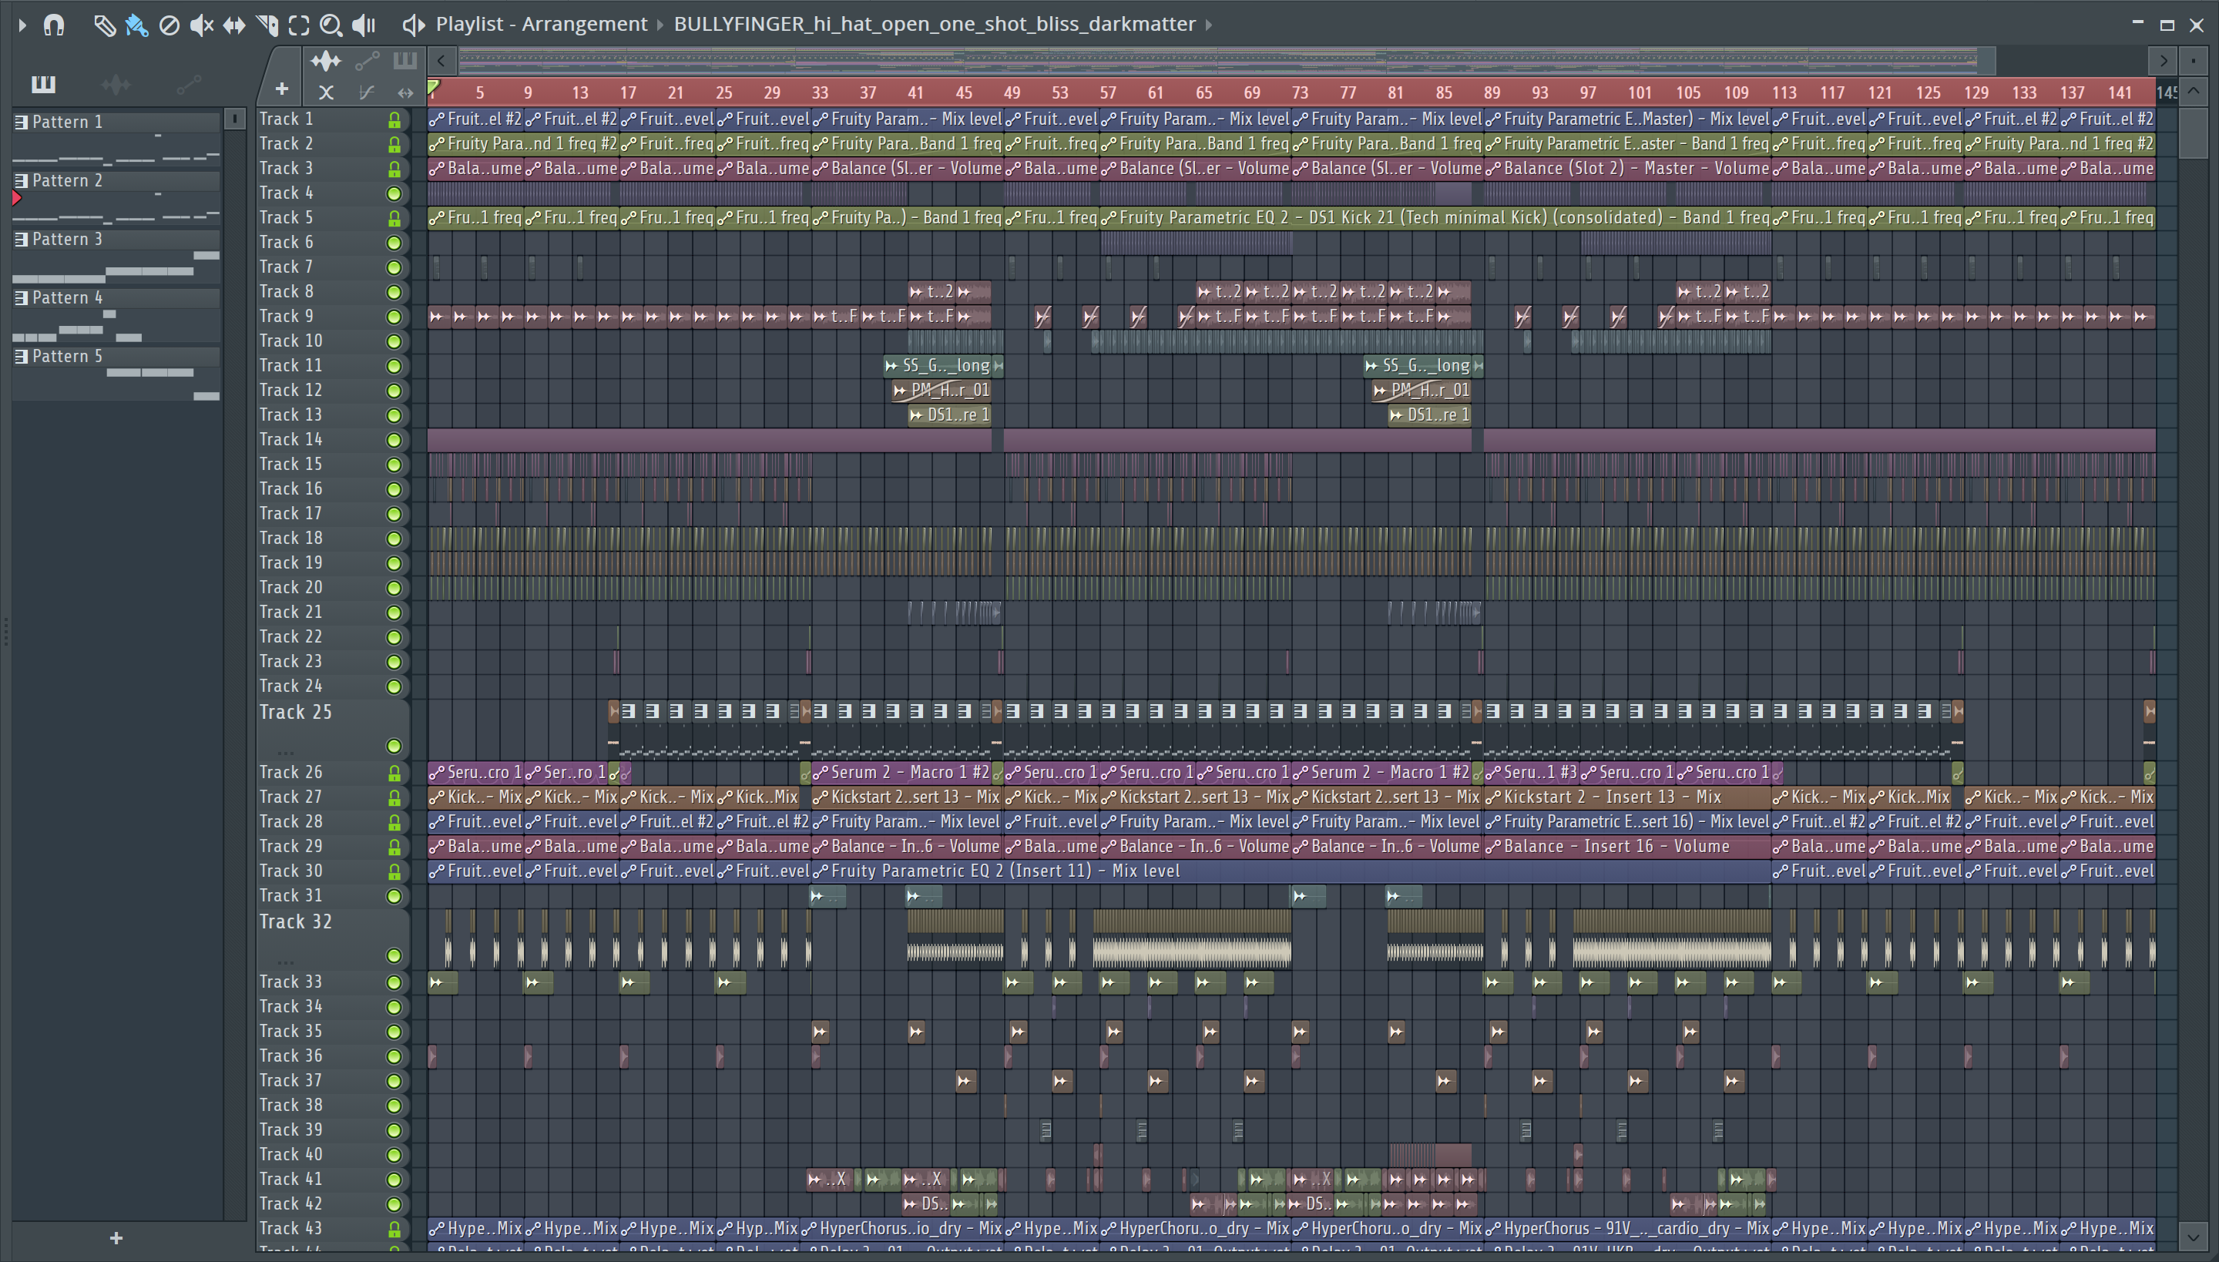Click the curve fade icon

coord(367,92)
